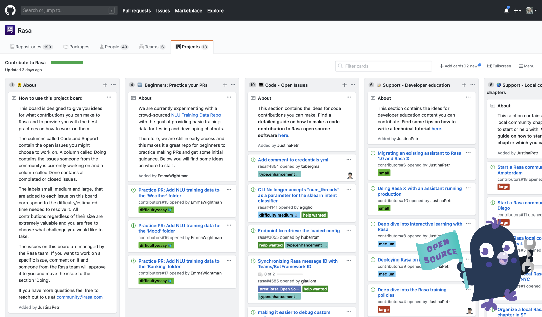
Task: Open Support - Developer education column menu
Action: (473, 85)
